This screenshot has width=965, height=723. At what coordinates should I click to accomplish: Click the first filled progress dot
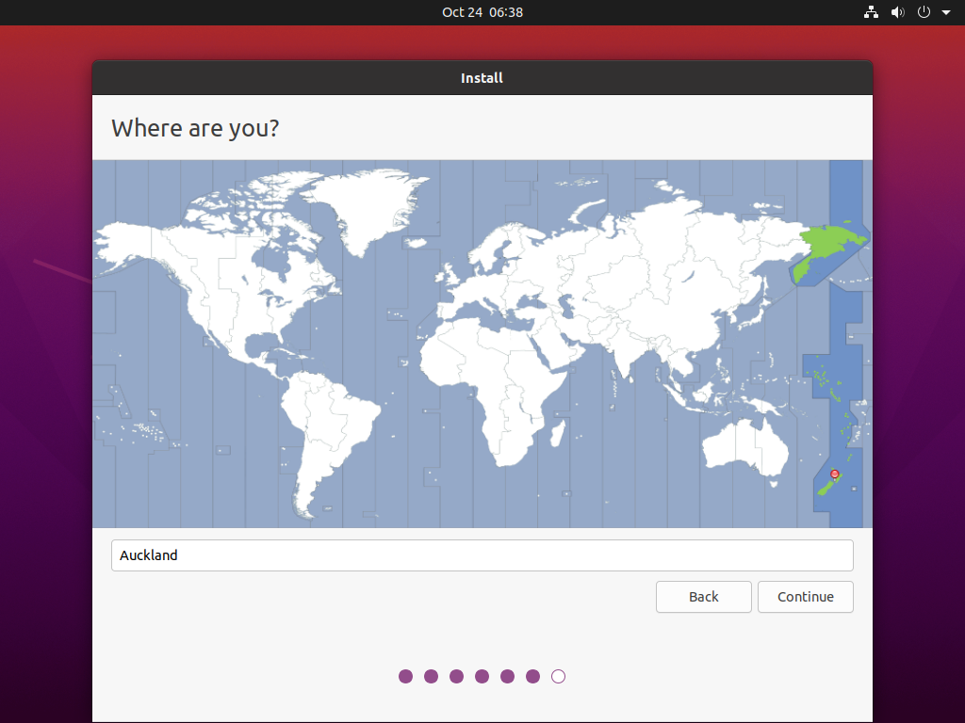[405, 676]
